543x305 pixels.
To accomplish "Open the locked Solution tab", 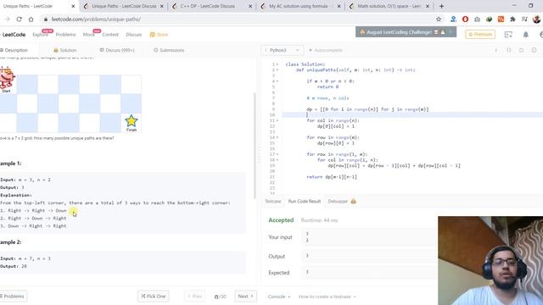I will coord(65,50).
